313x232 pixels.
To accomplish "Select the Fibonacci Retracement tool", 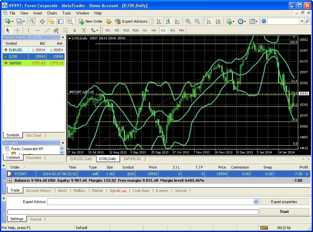I will click(65, 30).
